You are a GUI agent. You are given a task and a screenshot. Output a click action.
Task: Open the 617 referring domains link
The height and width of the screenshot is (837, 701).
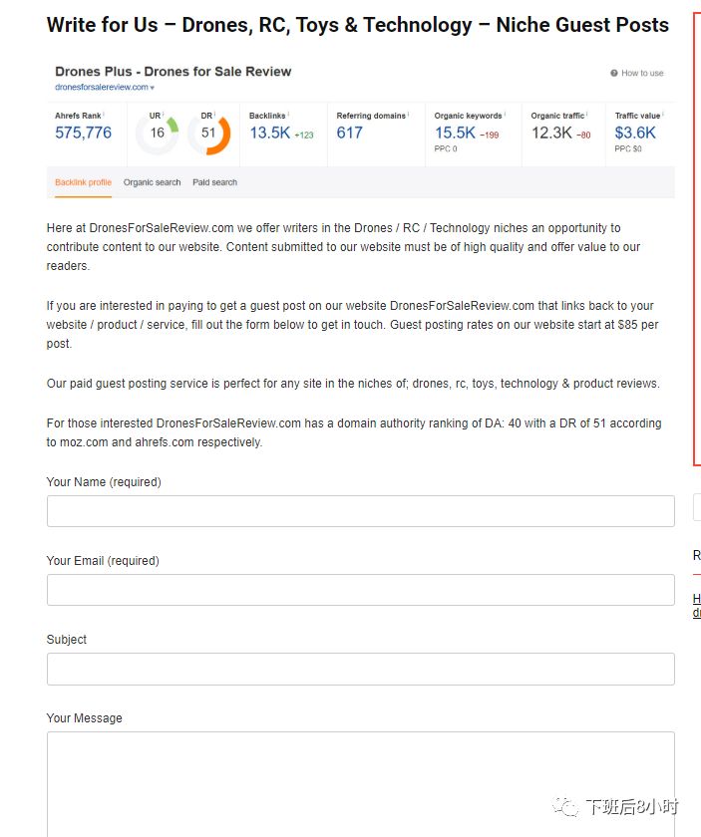pyautogui.click(x=349, y=133)
